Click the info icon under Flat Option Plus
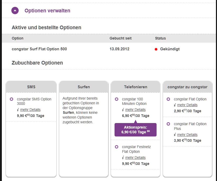217x181 pixels. click(x=175, y=135)
